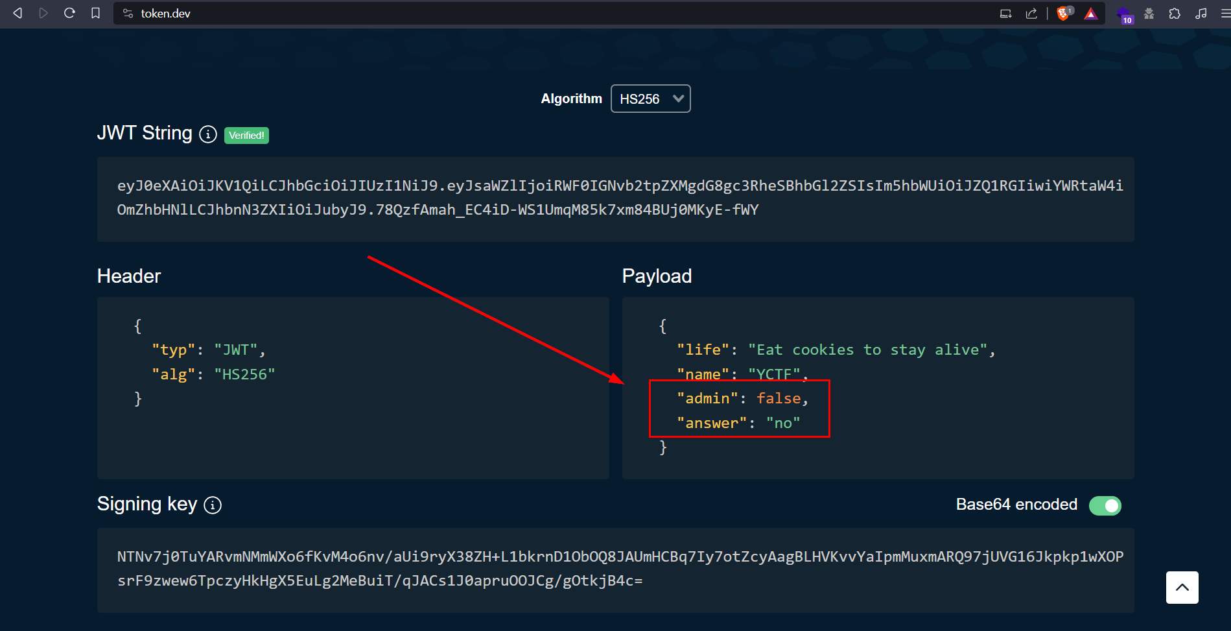Click inside the Signing key text field
This screenshot has height=631, width=1231.
click(x=615, y=569)
